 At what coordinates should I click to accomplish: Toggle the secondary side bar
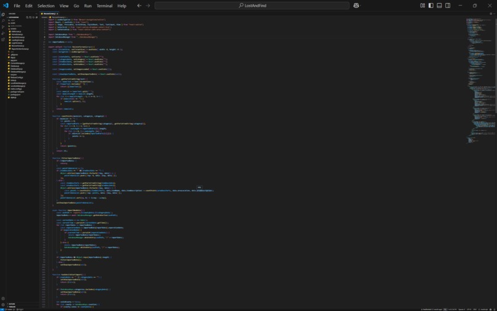pos(448,6)
